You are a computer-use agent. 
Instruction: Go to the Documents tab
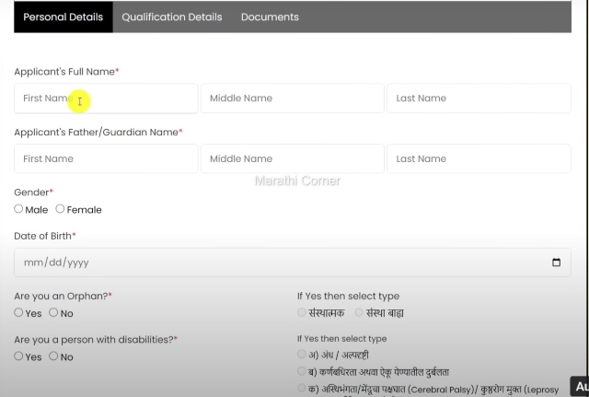point(270,17)
